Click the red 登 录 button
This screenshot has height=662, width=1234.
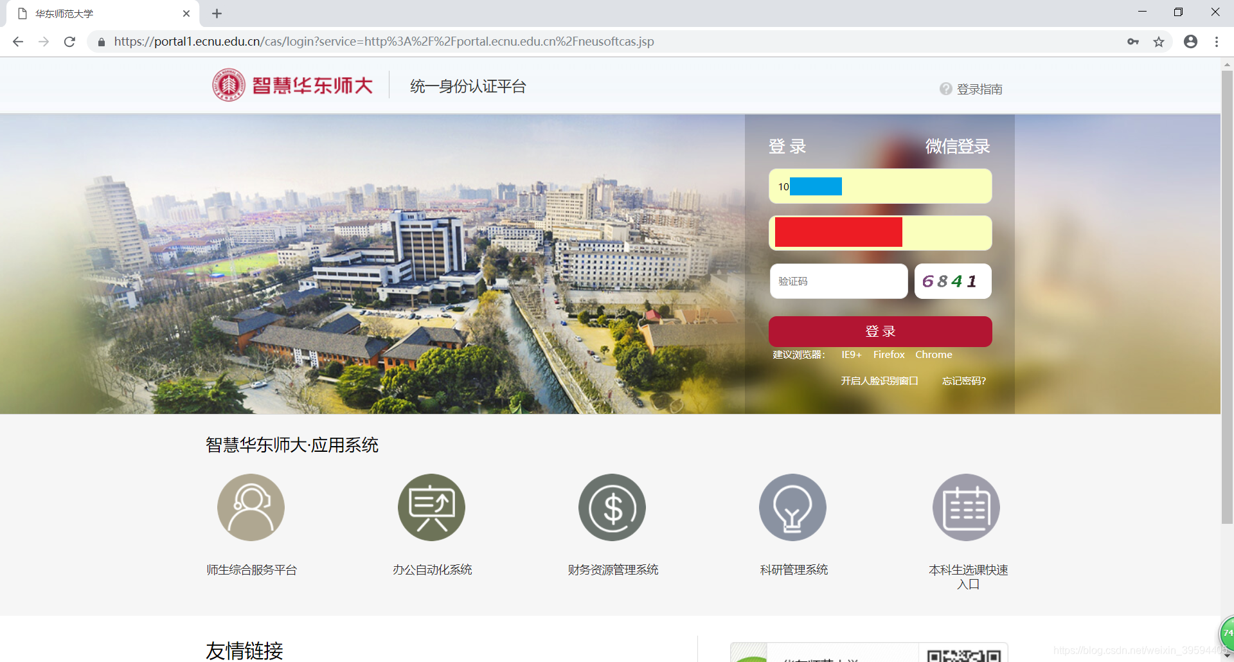click(x=881, y=332)
